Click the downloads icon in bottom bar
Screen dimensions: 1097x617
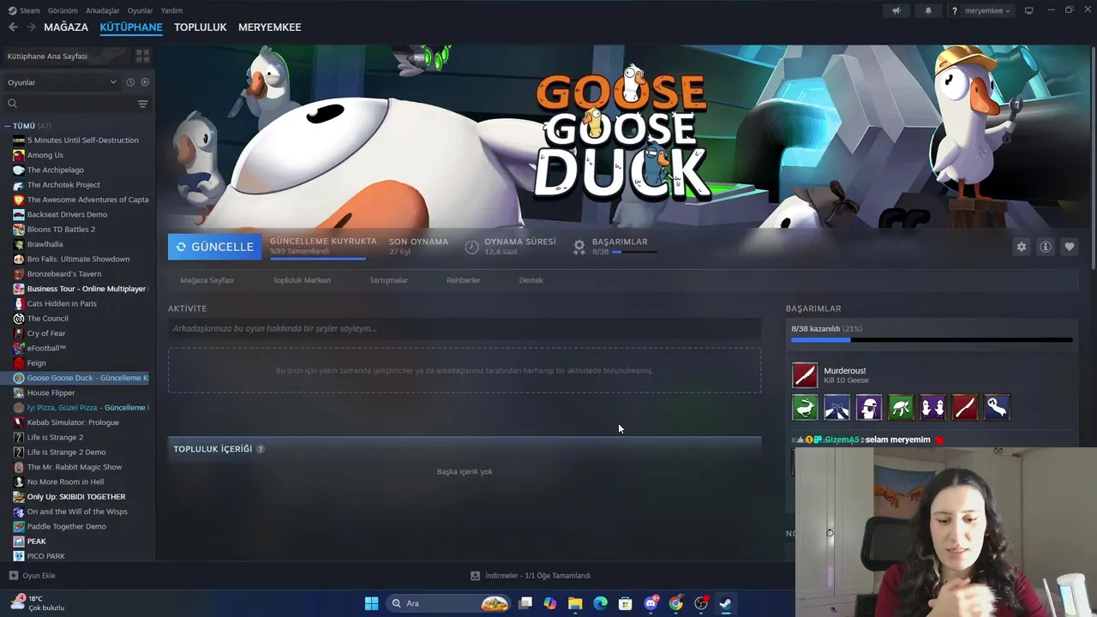476,576
